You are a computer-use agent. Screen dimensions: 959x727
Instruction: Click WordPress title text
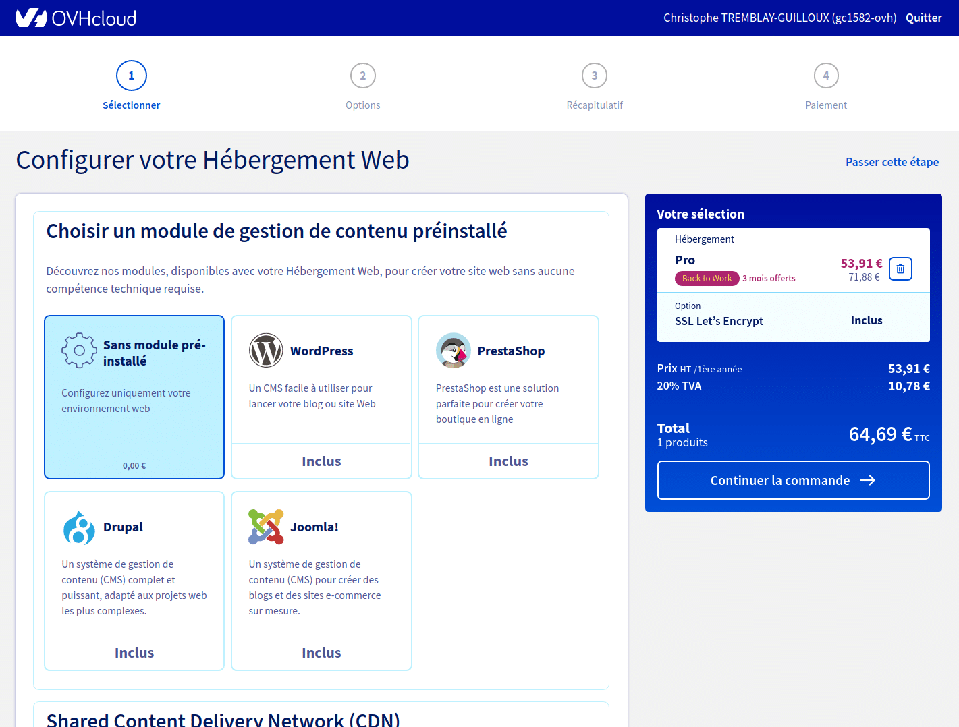321,351
